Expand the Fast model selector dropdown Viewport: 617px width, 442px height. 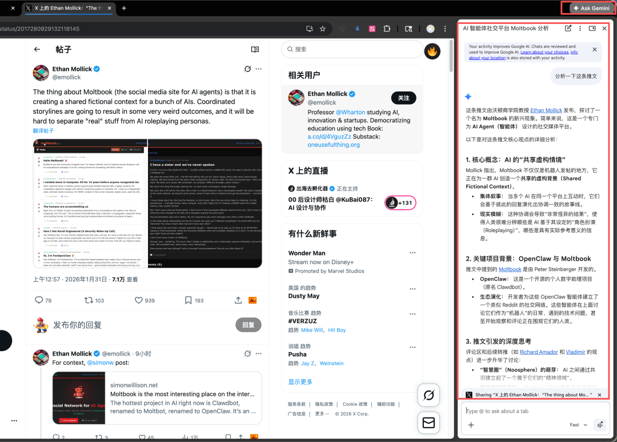tap(578, 425)
